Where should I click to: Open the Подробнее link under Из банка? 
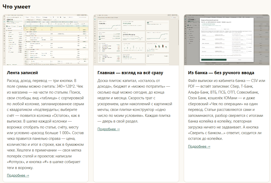click(199, 146)
